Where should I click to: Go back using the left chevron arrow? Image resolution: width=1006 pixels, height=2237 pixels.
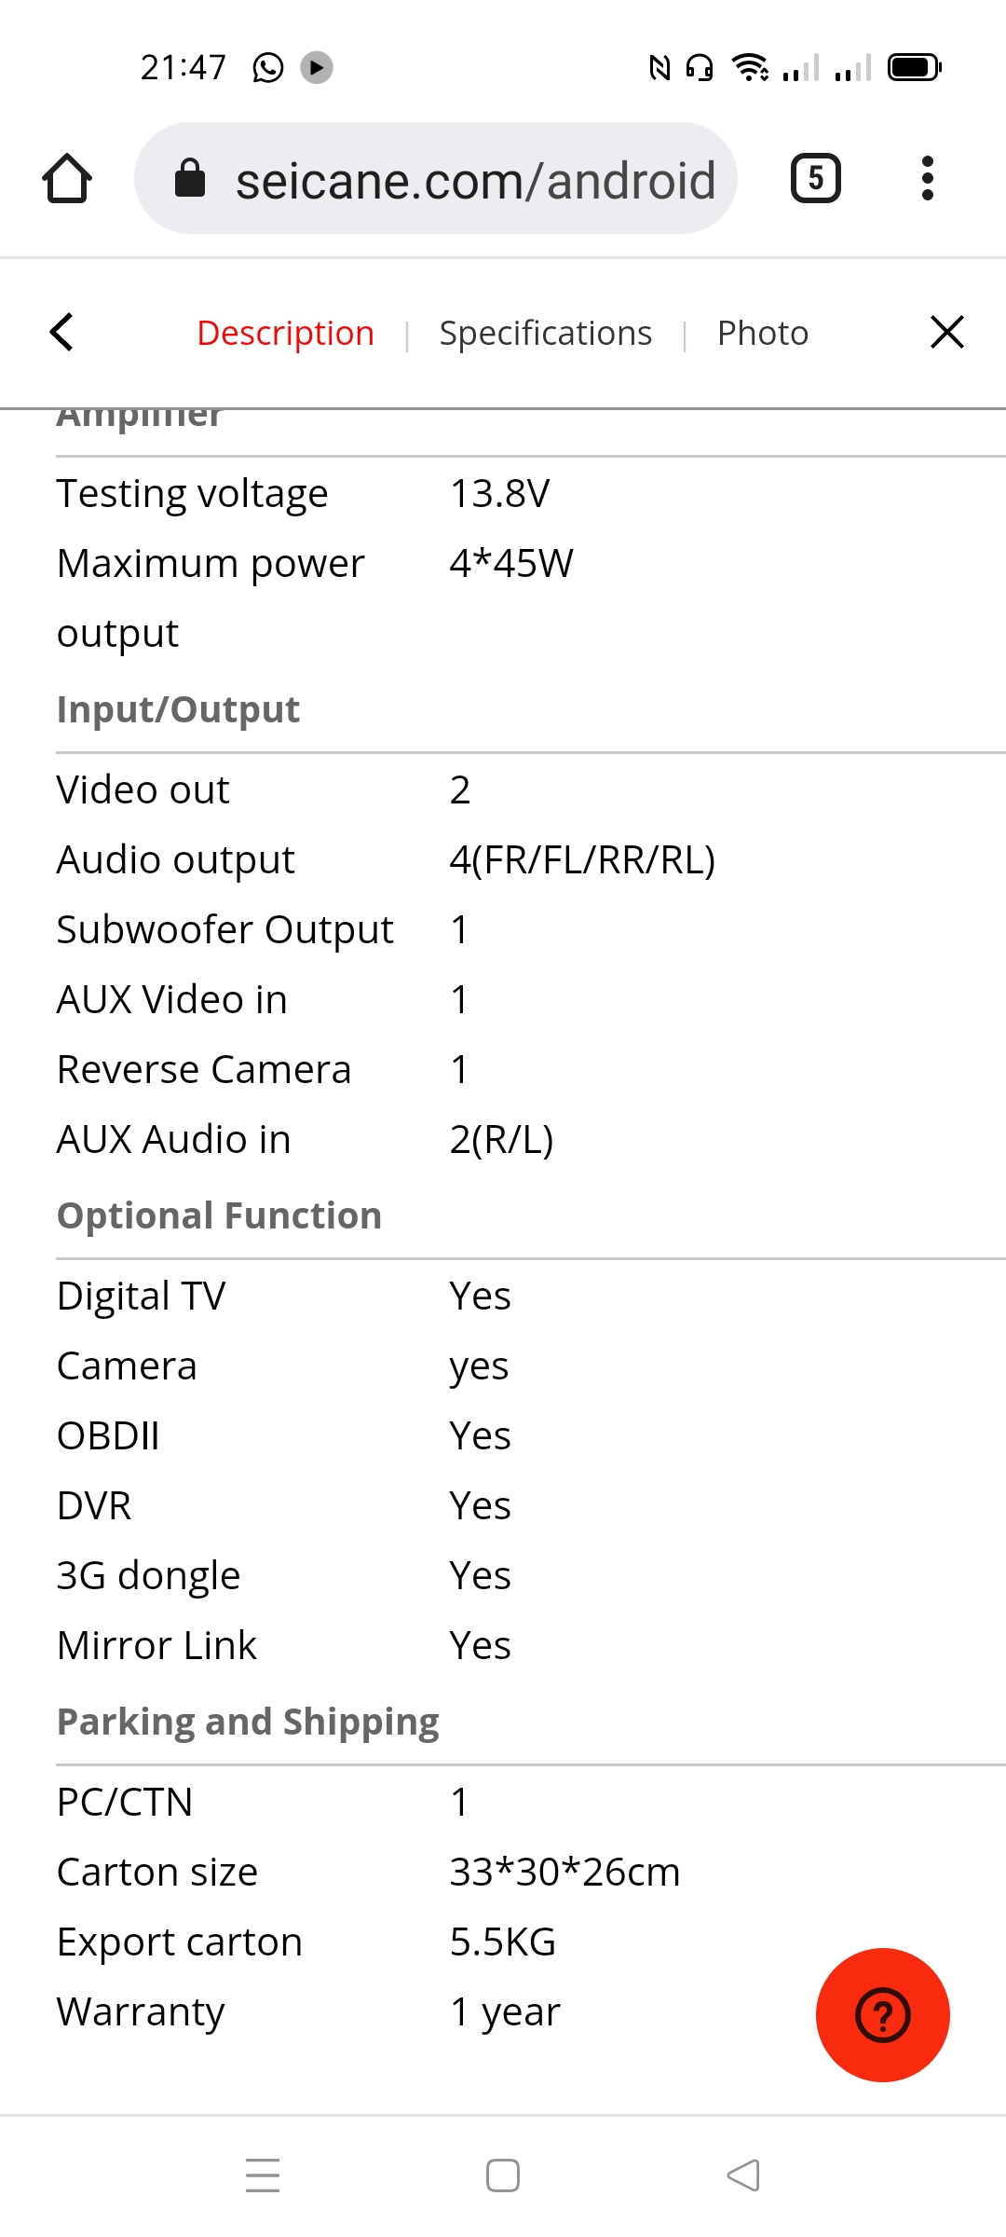[x=61, y=332]
